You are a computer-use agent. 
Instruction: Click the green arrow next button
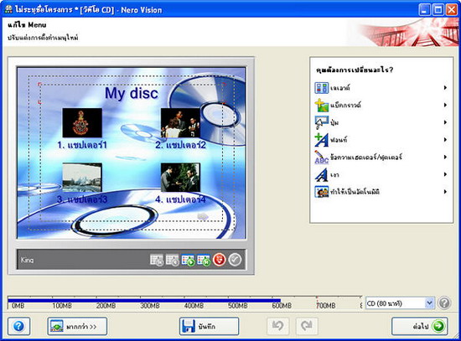point(420,326)
